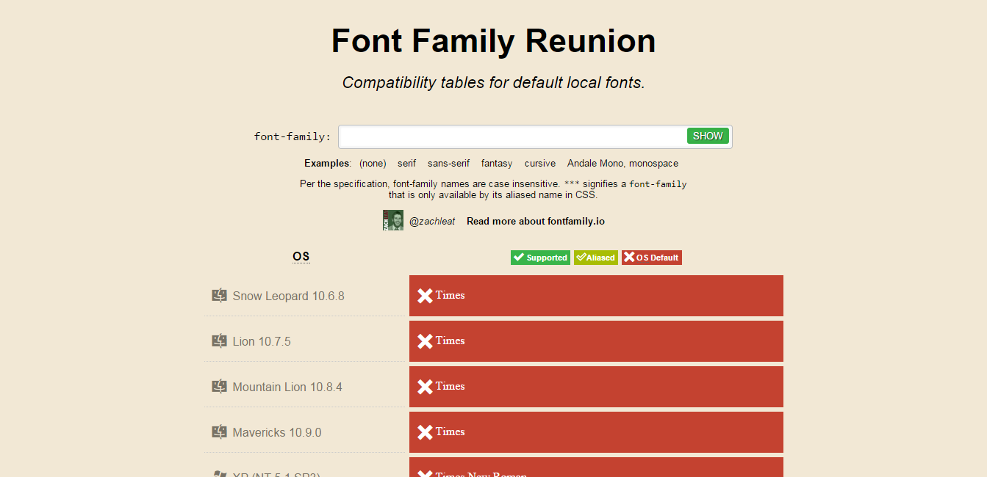Select the "(none)" example
Image resolution: width=987 pixels, height=477 pixels.
[x=373, y=164]
